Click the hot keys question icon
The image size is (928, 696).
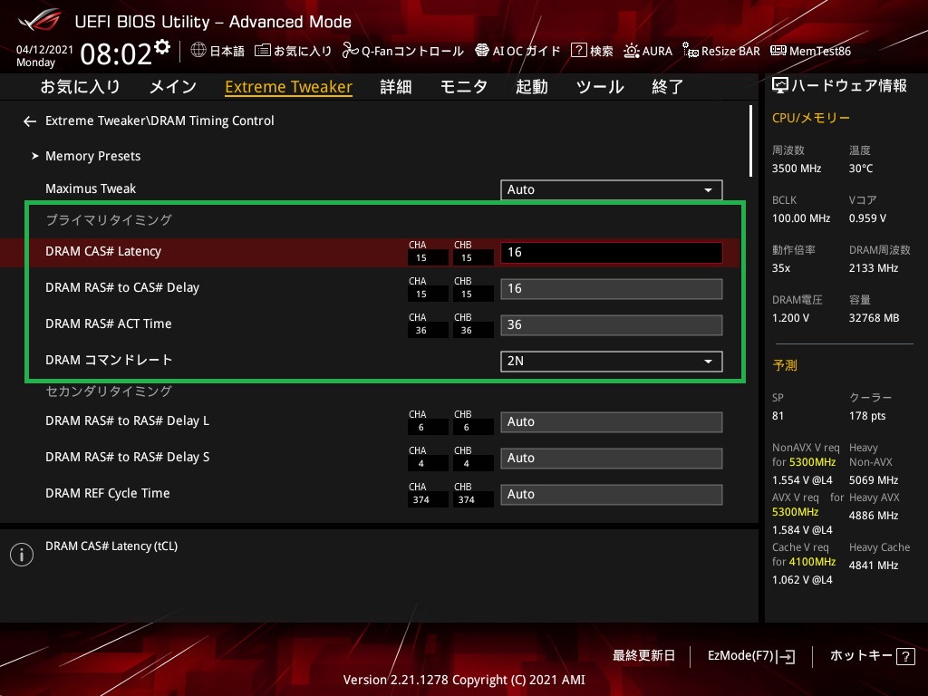905,656
